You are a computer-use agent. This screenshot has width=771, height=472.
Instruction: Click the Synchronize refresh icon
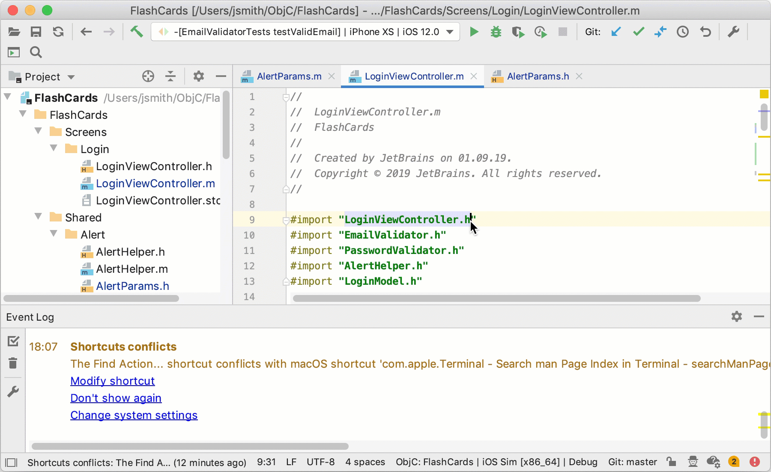tap(58, 32)
